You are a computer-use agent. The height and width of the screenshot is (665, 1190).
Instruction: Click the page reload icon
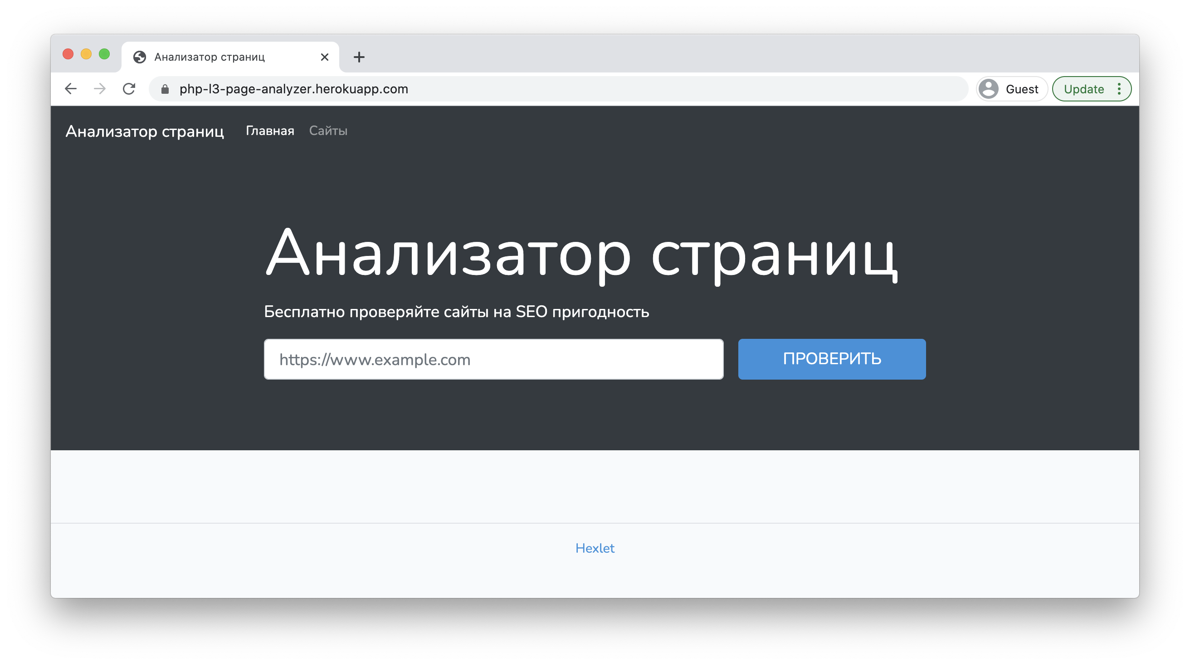point(129,89)
